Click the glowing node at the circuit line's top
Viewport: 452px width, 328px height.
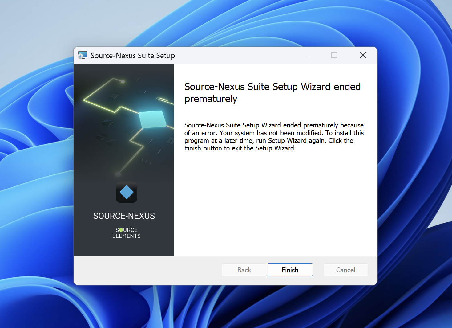(123, 81)
